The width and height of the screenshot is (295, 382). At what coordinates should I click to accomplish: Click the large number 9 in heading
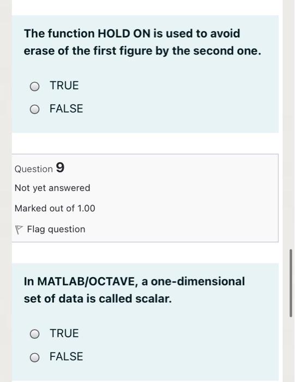click(x=60, y=168)
